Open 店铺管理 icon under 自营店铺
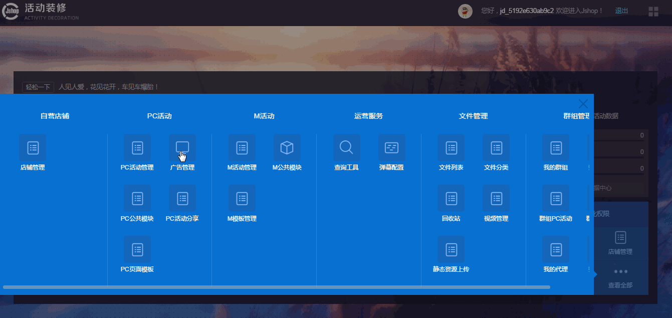The width and height of the screenshot is (672, 318). click(33, 147)
